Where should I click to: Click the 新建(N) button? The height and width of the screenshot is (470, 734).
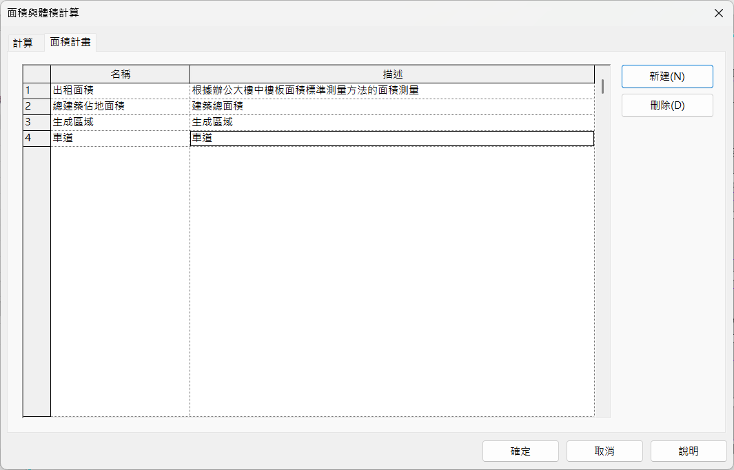[666, 76]
